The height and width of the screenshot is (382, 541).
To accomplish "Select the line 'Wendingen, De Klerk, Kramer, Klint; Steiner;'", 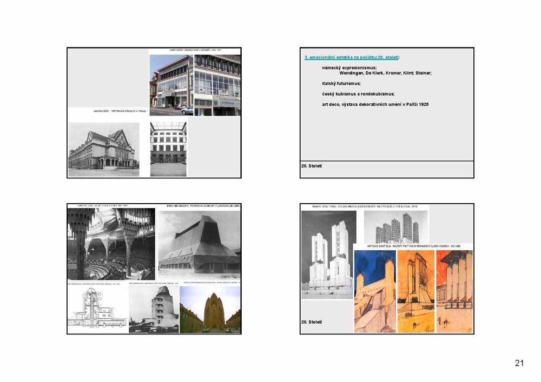I will 385,73.
